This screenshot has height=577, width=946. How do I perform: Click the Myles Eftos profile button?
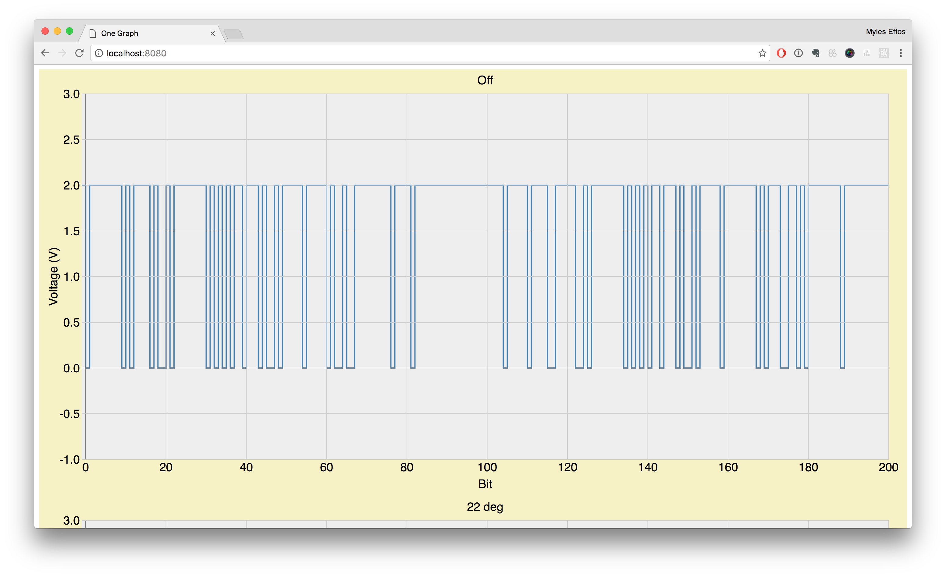885,31
